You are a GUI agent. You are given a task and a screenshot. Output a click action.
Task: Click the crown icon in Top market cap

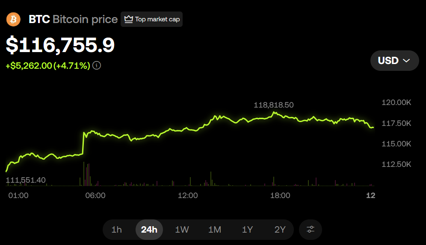click(x=128, y=19)
